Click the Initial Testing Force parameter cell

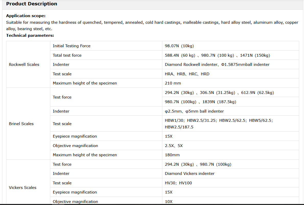point(71,46)
